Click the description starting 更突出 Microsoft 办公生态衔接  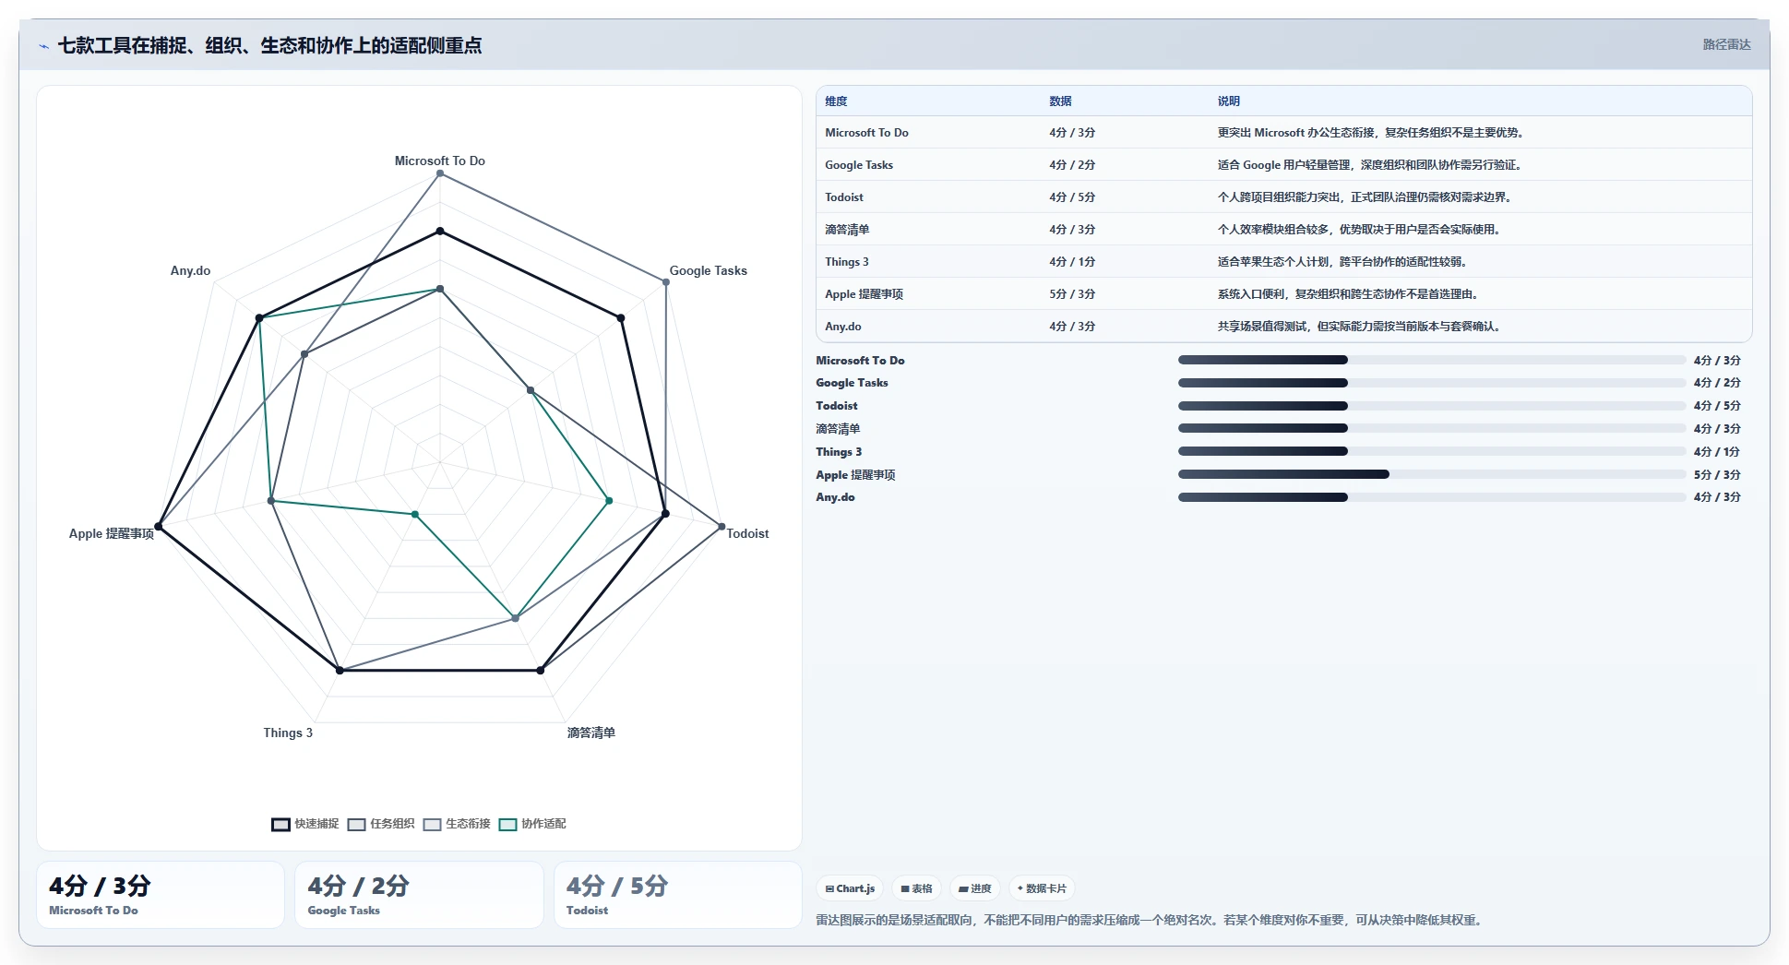pos(1372,133)
